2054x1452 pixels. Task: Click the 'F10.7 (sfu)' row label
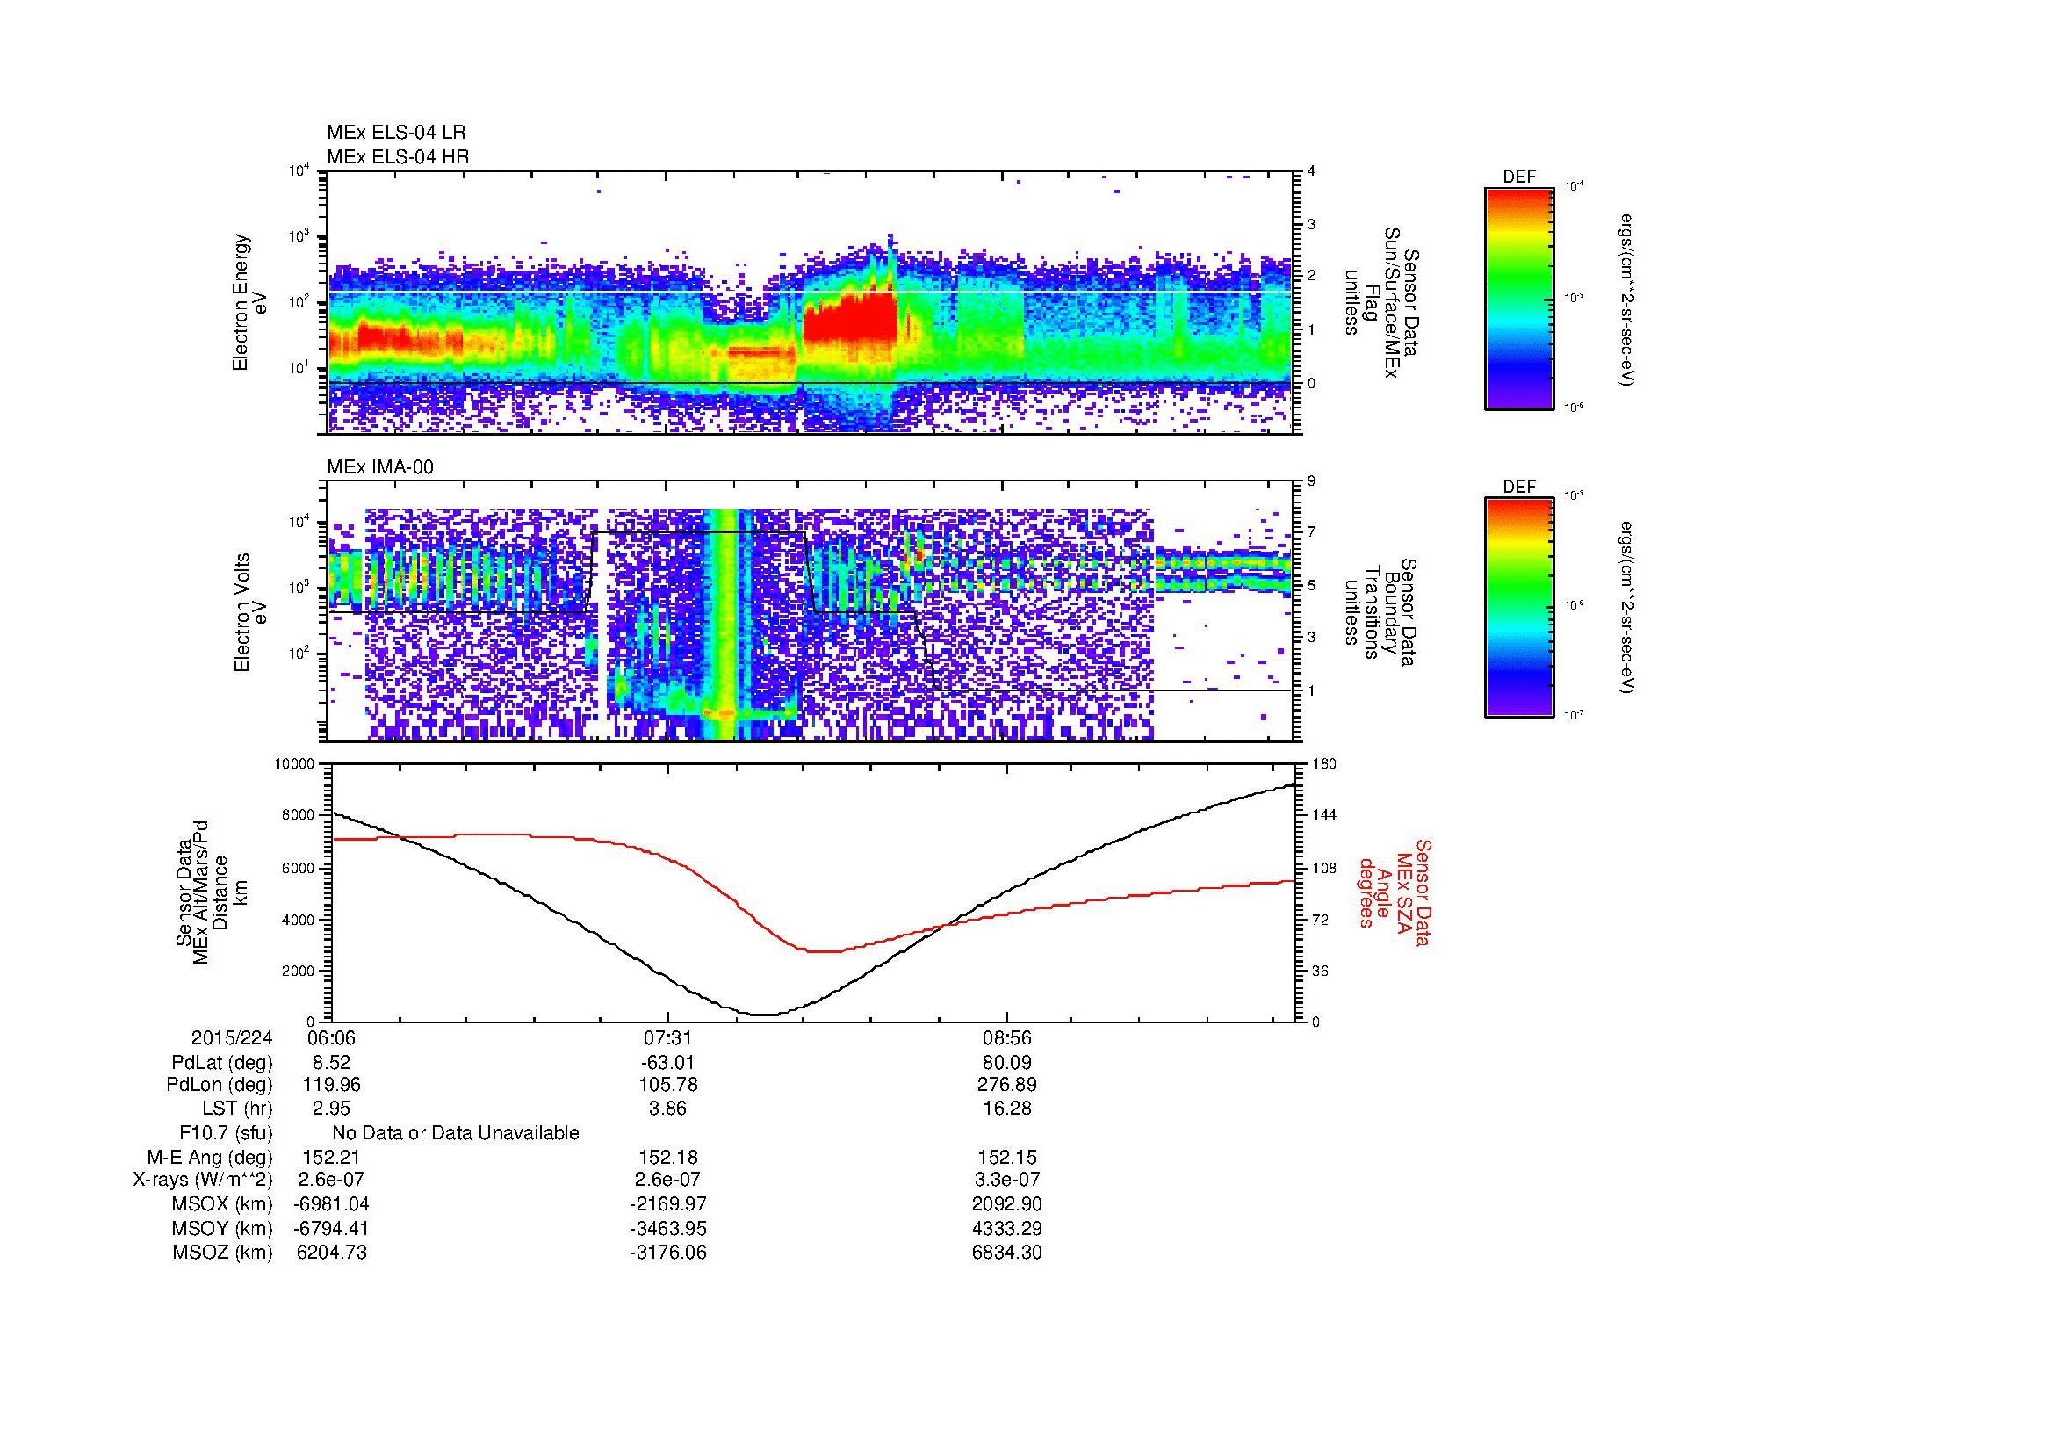[x=227, y=1133]
